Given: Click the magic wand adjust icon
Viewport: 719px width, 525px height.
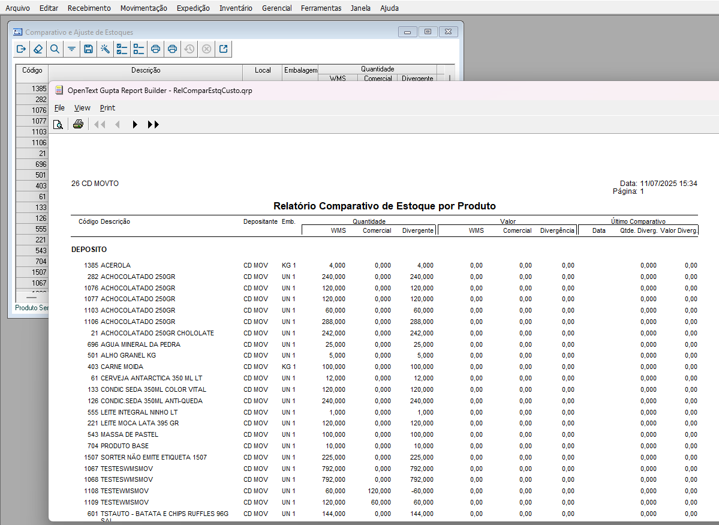Looking at the screenshot, I should (x=105, y=49).
